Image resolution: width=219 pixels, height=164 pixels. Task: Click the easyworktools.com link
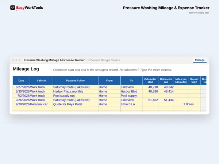pos(199,13)
